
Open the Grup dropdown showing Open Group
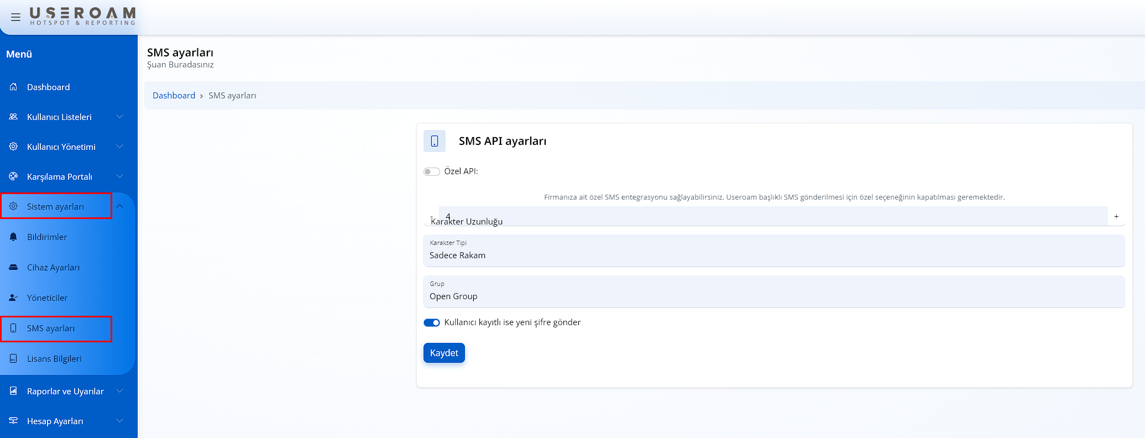[774, 292]
